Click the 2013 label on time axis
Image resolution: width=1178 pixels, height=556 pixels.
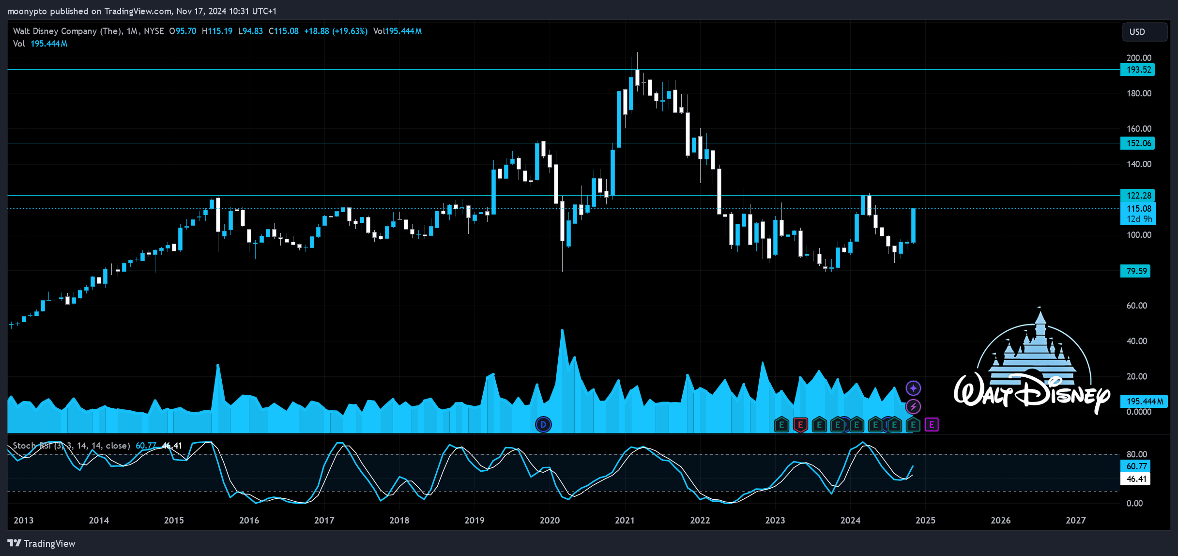click(x=24, y=521)
